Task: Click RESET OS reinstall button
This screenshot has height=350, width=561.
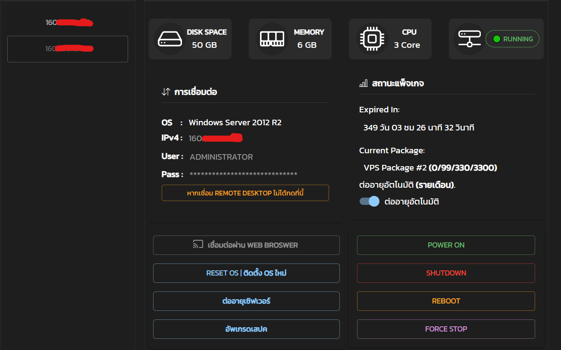Action: pyautogui.click(x=246, y=273)
